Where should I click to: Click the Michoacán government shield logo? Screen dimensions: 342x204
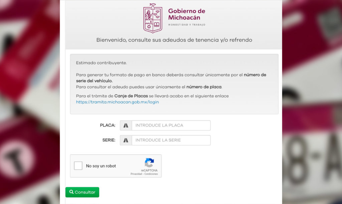153,18
